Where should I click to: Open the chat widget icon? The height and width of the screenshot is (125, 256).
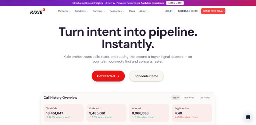click(x=248, y=117)
